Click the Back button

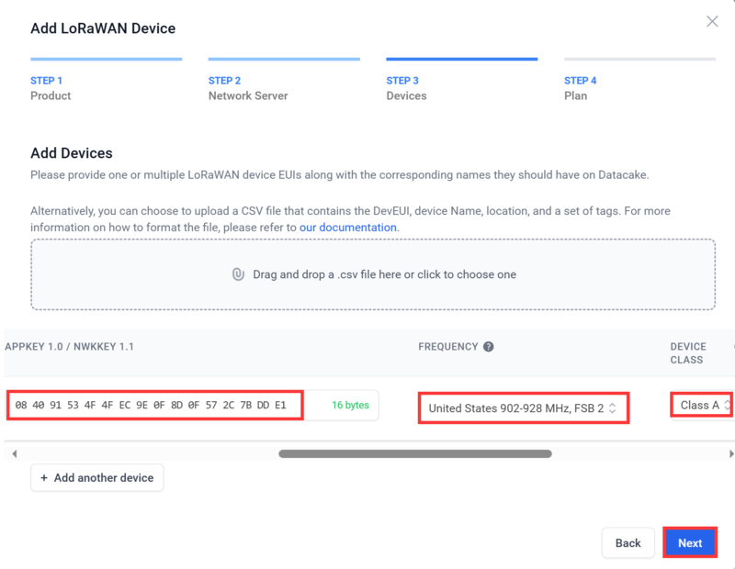[x=628, y=542]
